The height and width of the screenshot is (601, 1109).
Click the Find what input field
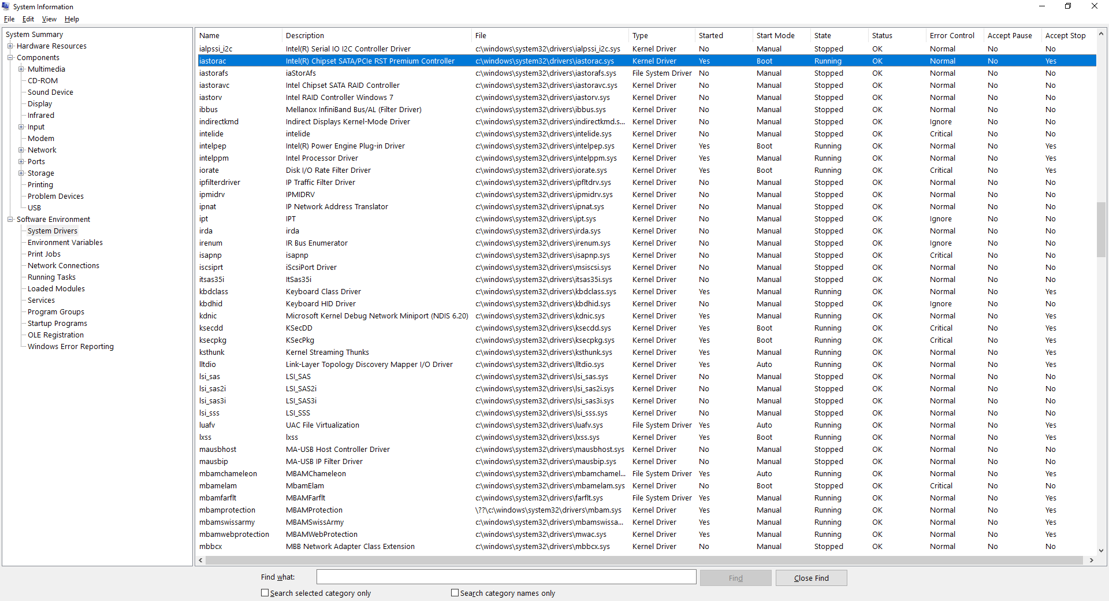(x=506, y=577)
